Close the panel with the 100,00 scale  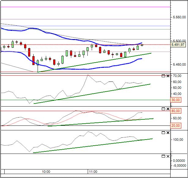coord(168,133)
